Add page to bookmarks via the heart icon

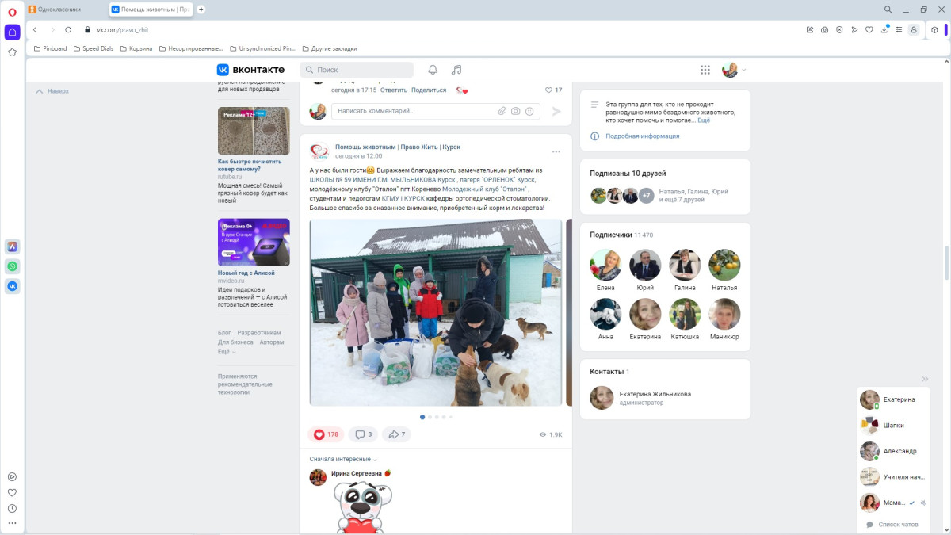[x=869, y=29]
